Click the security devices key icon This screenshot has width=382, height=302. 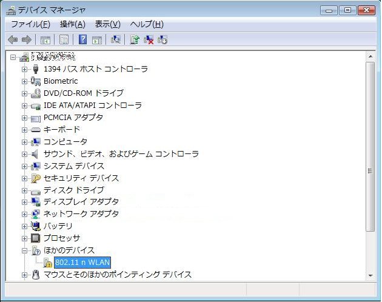[36, 178]
